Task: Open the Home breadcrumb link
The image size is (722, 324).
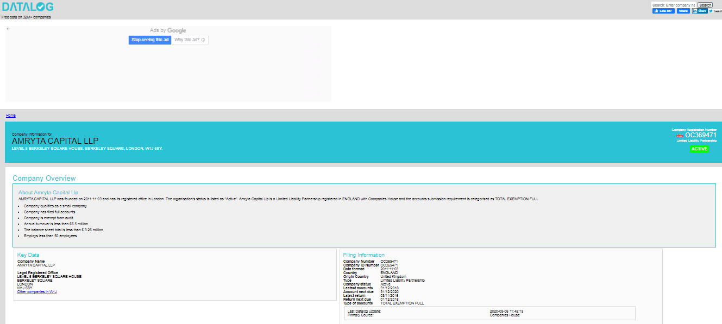Action: coord(11,116)
